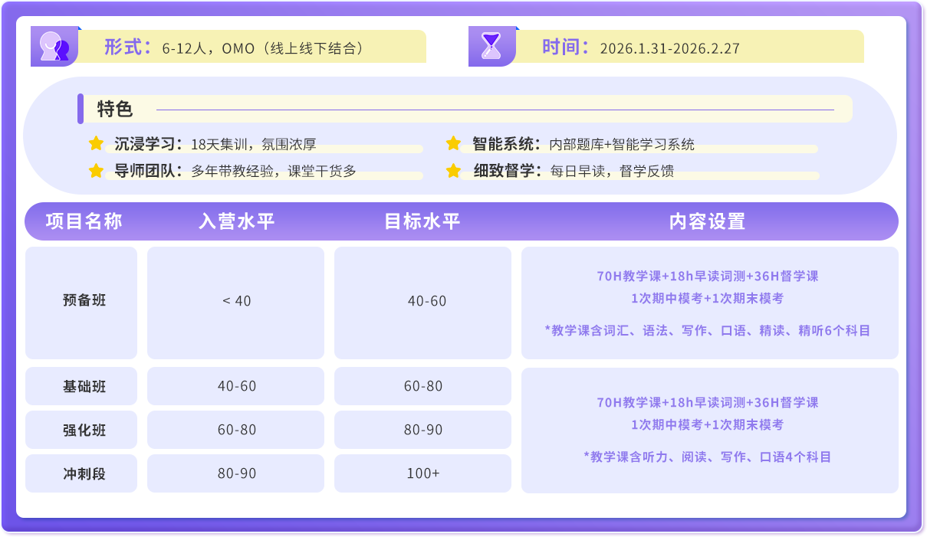The width and height of the screenshot is (927, 537).
Task: Click the 强化班 row label
Action: (84, 431)
